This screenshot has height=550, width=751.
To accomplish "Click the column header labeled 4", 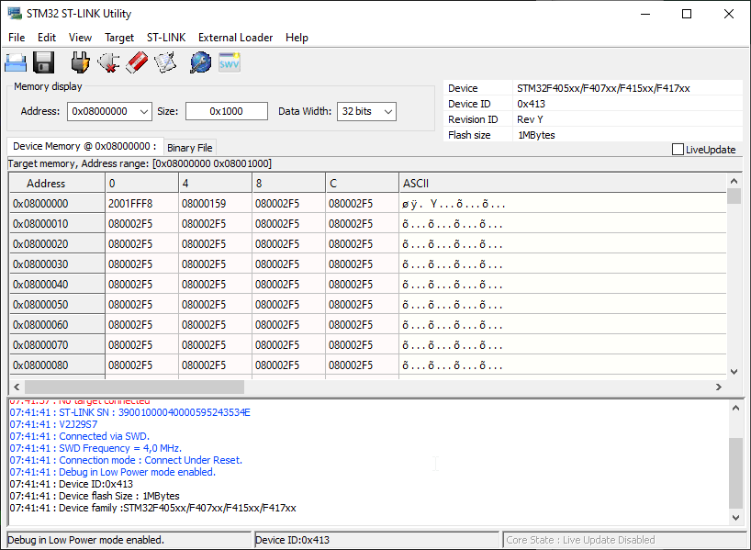I will 215,184.
